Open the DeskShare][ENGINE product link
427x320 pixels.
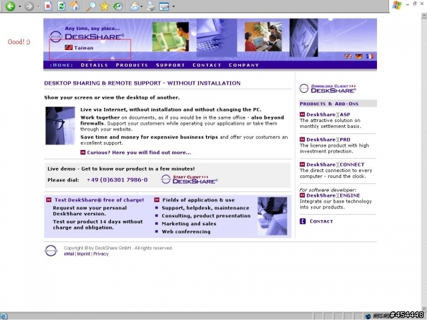pyautogui.click(x=334, y=195)
